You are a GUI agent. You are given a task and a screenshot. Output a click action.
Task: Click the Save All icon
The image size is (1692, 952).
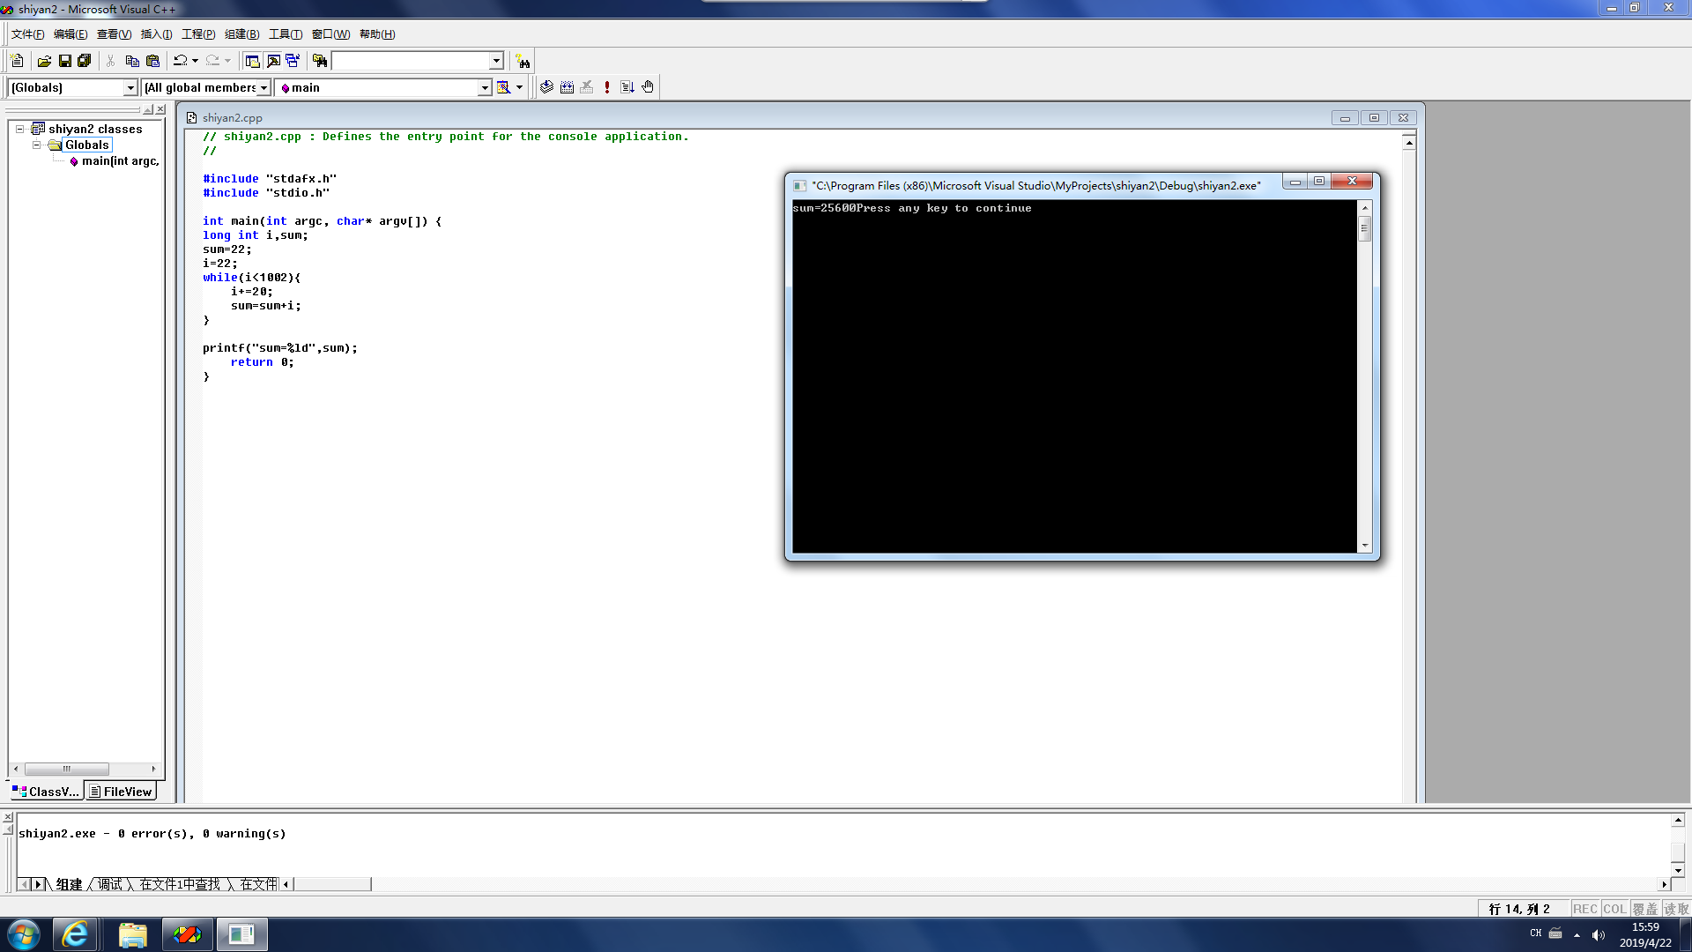[85, 61]
